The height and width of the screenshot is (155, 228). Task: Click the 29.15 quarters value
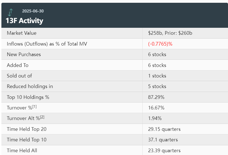(x=164, y=129)
